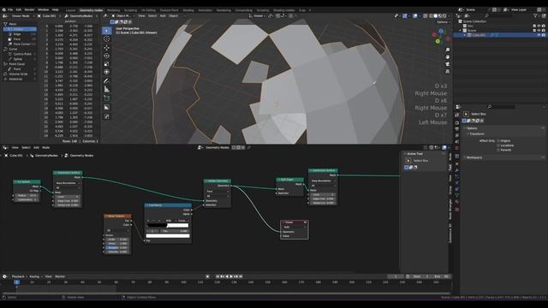Switch to the Animation workspace tab
Screen dimensions: 548x308
pos(205,10)
